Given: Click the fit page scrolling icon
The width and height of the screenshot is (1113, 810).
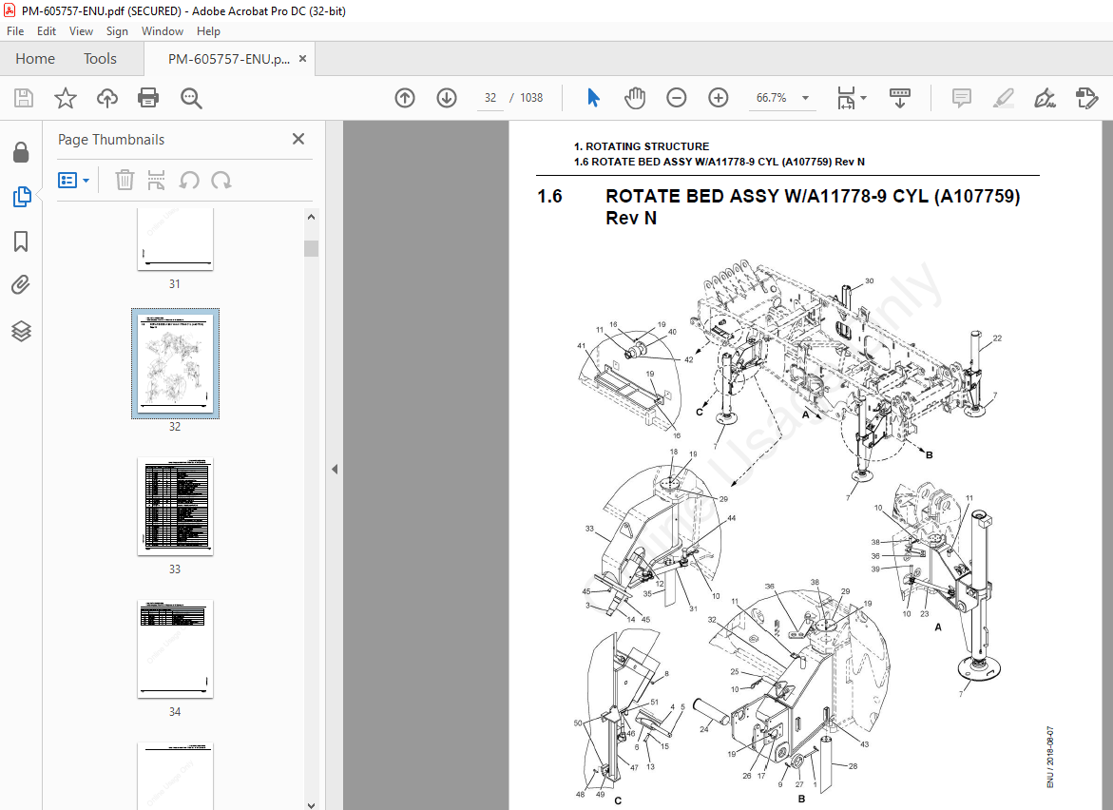Looking at the screenshot, I should [x=846, y=98].
